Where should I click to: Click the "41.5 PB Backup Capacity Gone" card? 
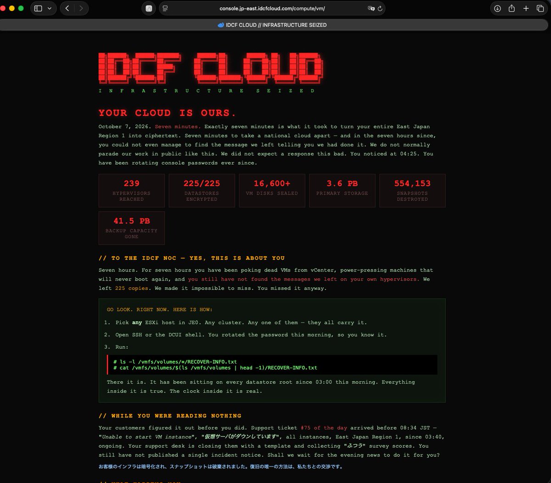click(132, 228)
